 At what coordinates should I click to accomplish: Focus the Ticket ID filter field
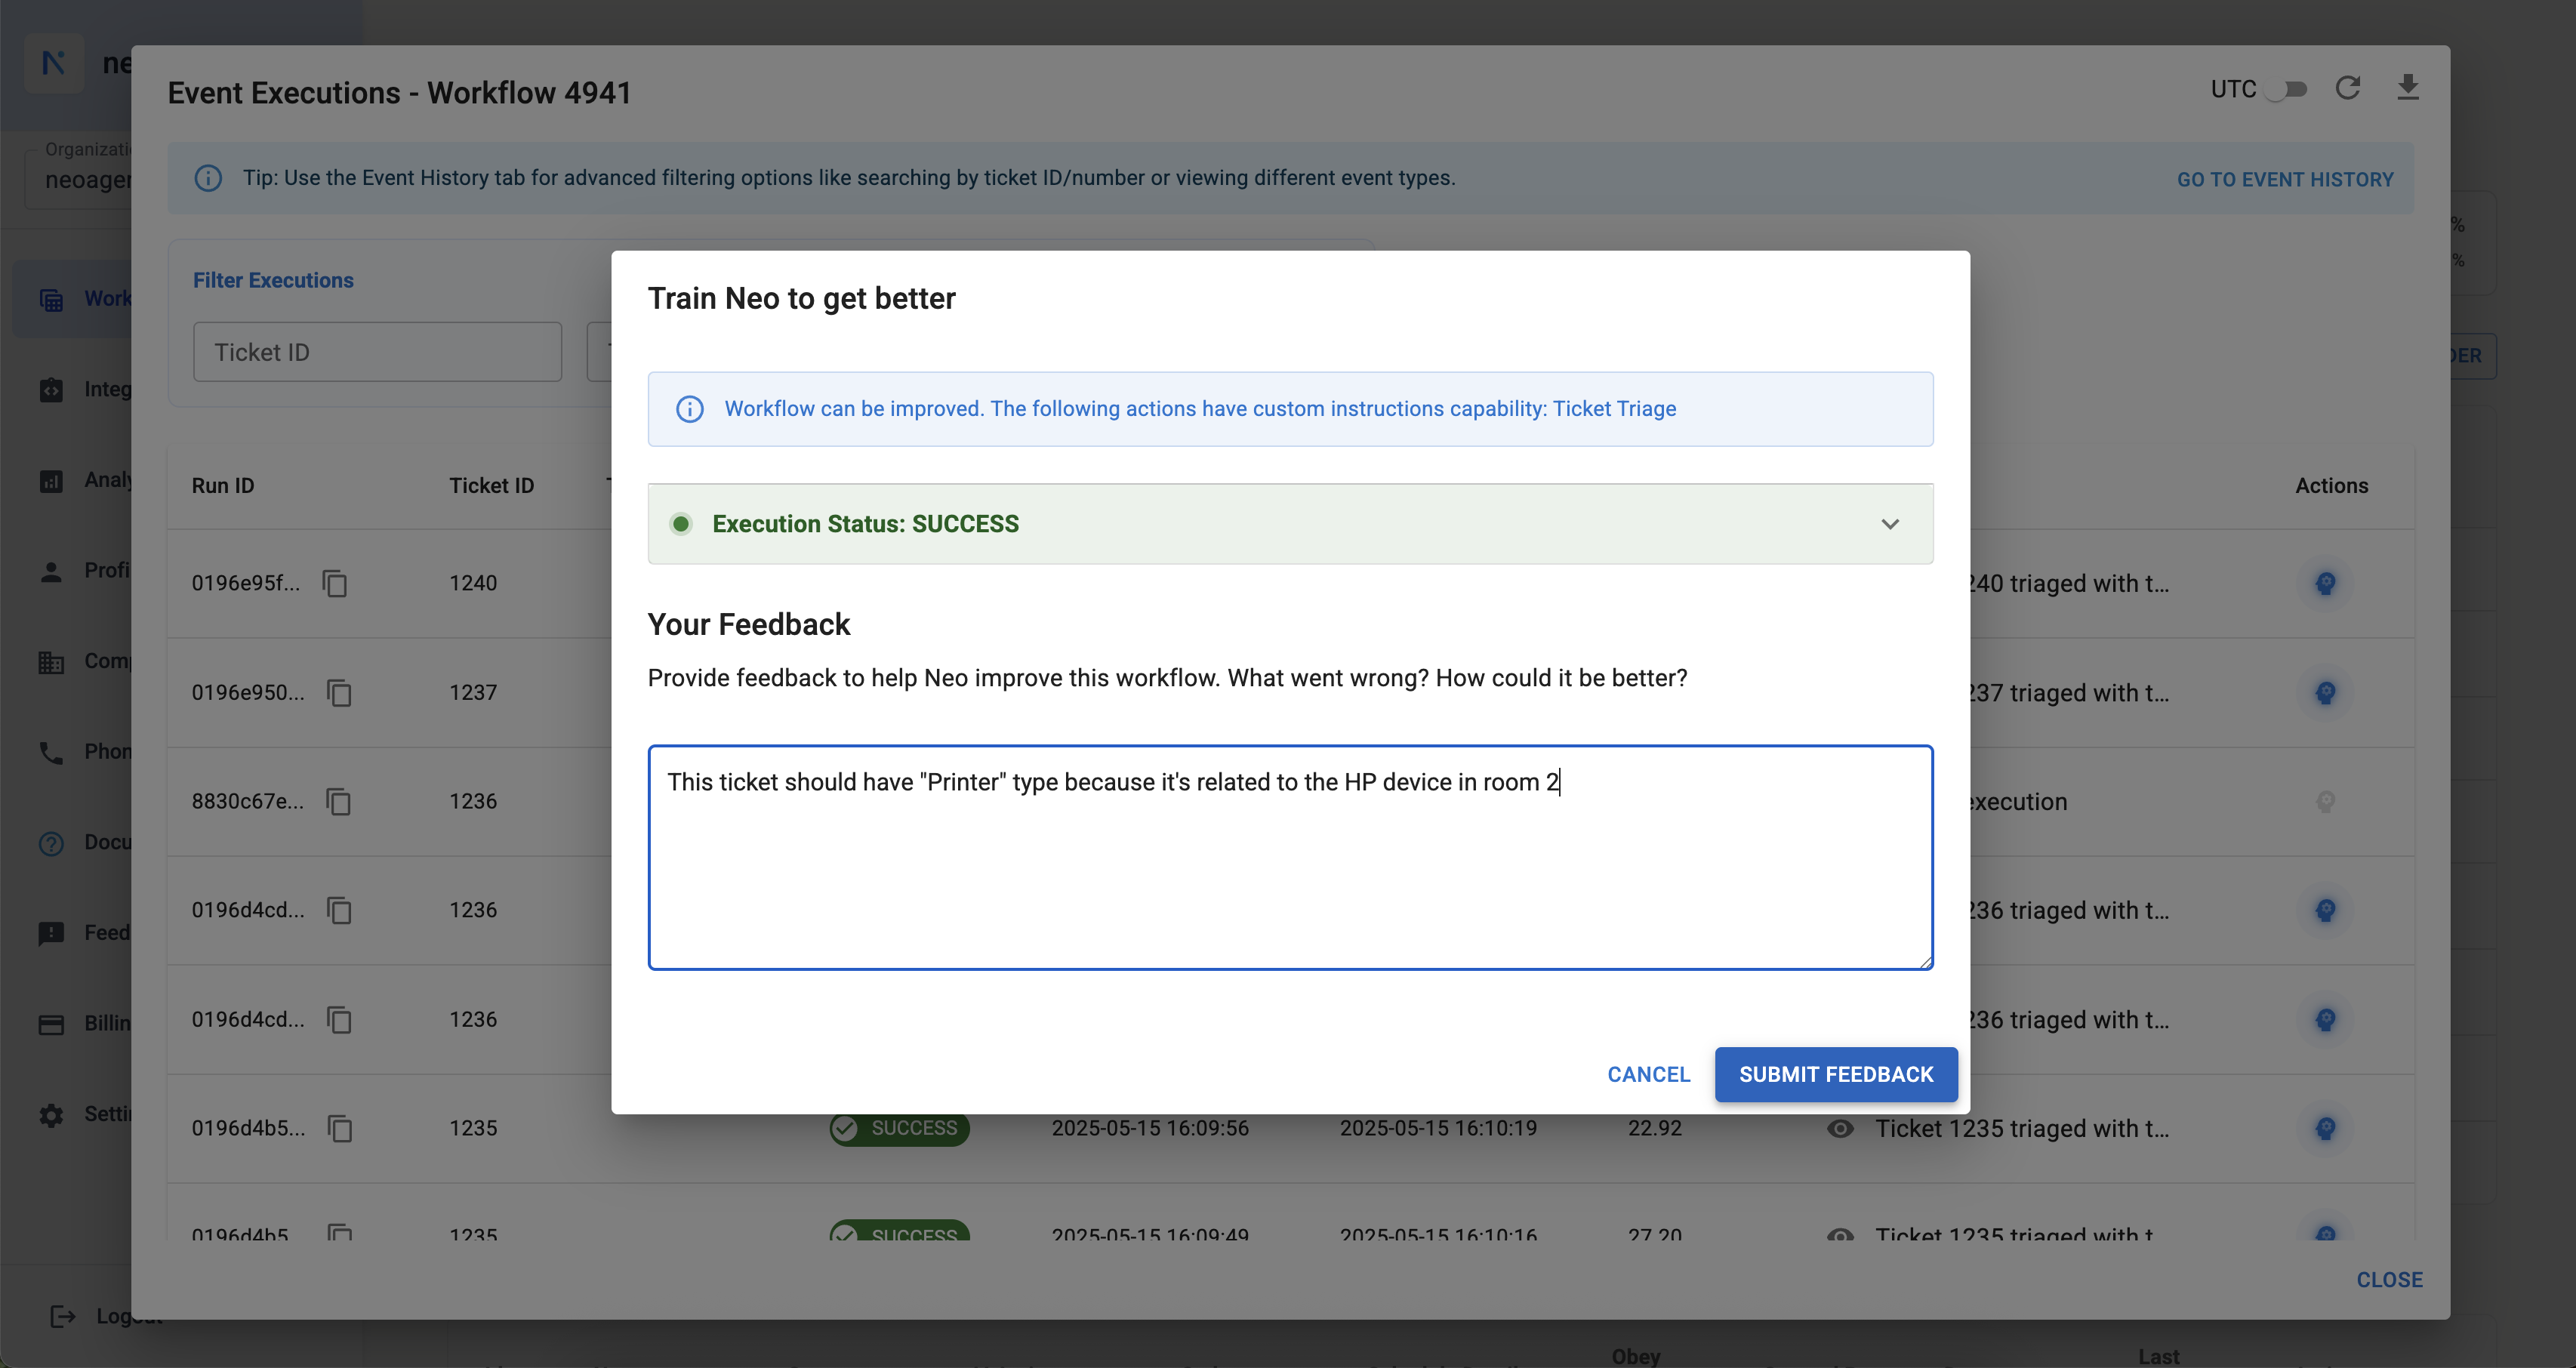[x=377, y=352]
